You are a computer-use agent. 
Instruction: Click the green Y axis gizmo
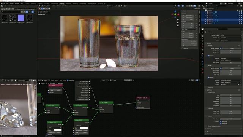tap(175, 14)
